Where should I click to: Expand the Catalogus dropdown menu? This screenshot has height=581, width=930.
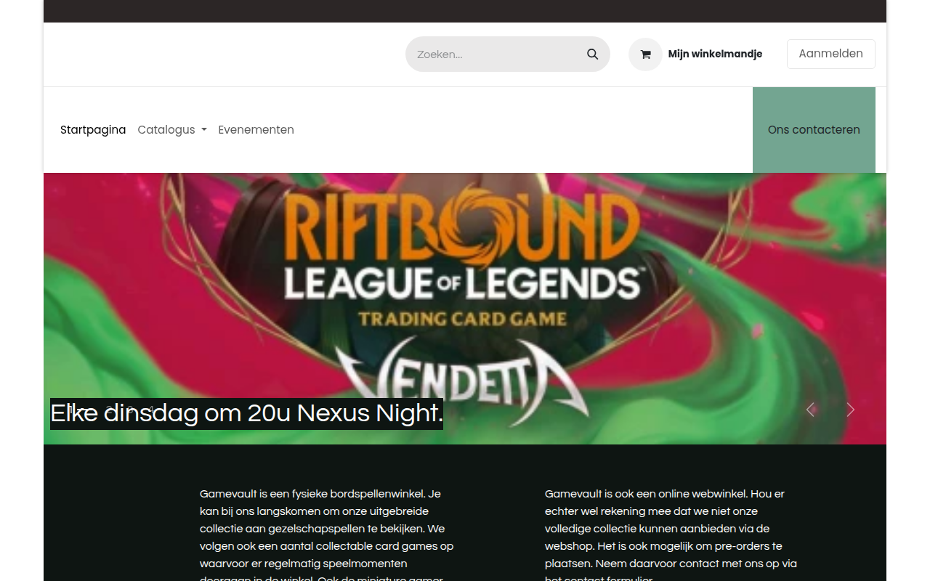pos(172,130)
